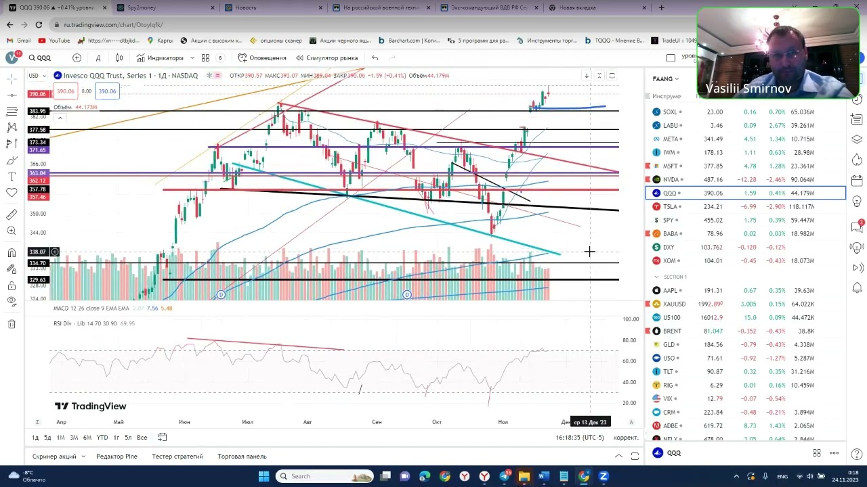Screen dimensions: 867x487
Task: Open the Торговая панель tab
Action: [242, 457]
